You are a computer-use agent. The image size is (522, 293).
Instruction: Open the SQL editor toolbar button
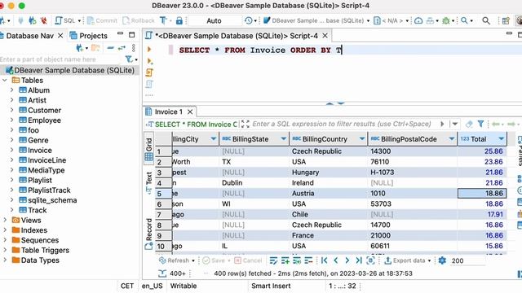pyautogui.click(x=65, y=20)
